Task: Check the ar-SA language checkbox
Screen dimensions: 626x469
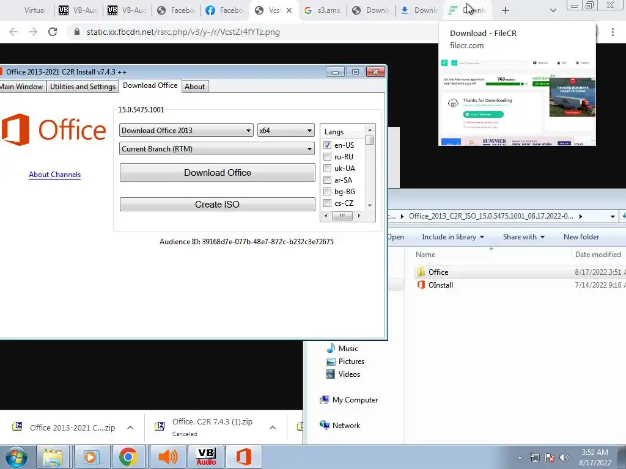Action: [328, 180]
